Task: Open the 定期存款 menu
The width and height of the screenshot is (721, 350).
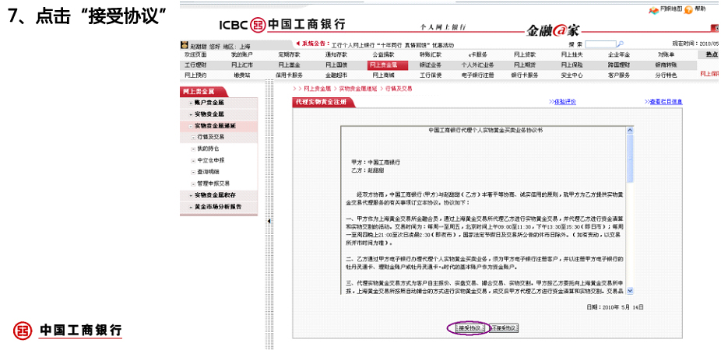Action: (x=289, y=54)
